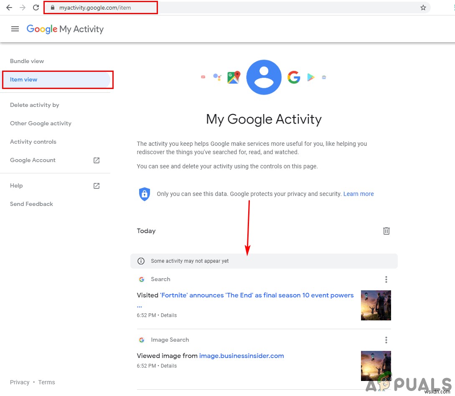Click the Google Play icon

[x=310, y=77]
